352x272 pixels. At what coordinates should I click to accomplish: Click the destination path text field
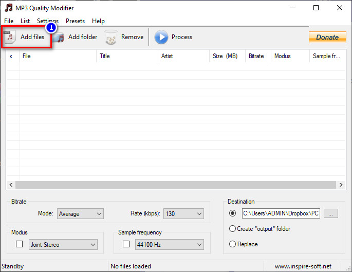pyautogui.click(x=281, y=213)
